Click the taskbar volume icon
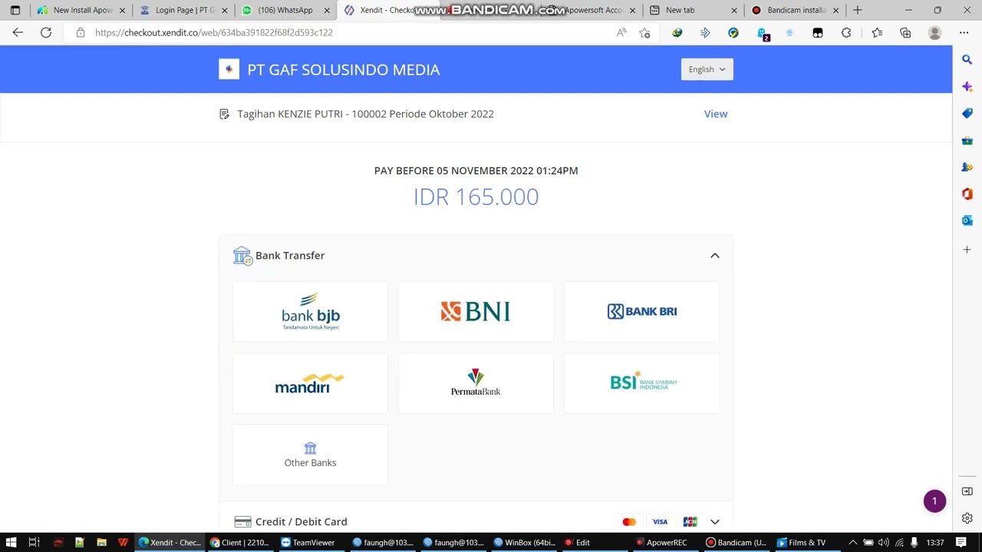The image size is (982, 552). coord(883,542)
